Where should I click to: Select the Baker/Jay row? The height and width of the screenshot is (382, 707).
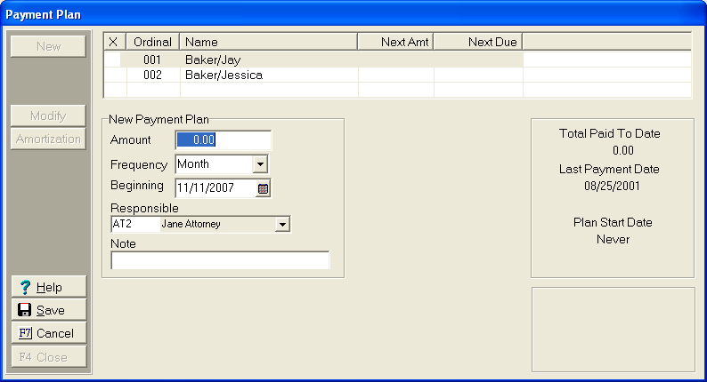[267, 60]
